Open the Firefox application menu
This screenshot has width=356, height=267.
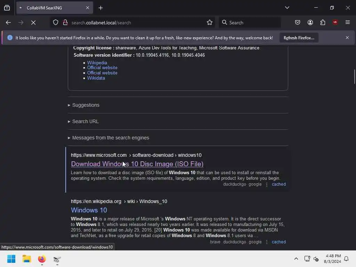point(348,22)
